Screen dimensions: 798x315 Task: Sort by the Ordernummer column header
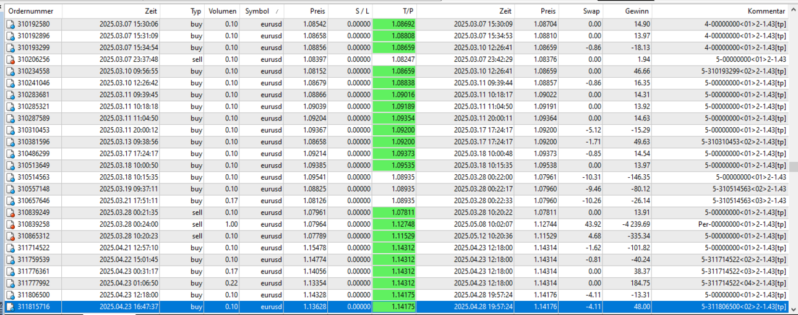[x=33, y=11]
